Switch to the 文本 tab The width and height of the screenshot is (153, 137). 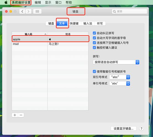point(62,24)
